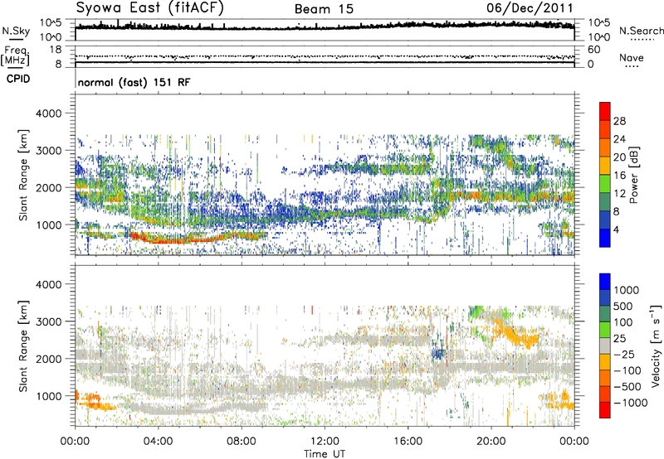
Task: Click the red bottom segment of the velocity colorbar
Action: 605,410
